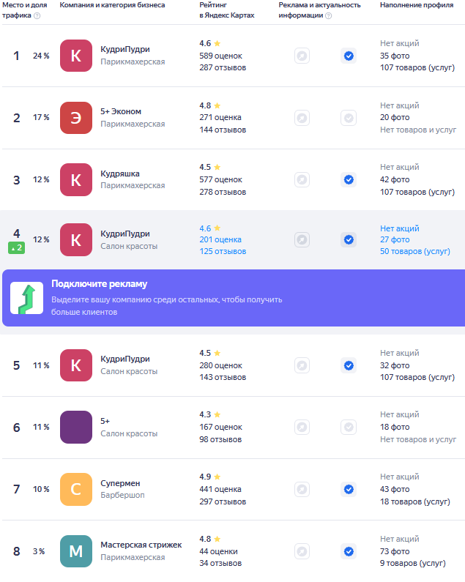This screenshot has width=465, height=582.
Task: Click the purple logo of 5+ salon
Action: pyautogui.click(x=75, y=428)
